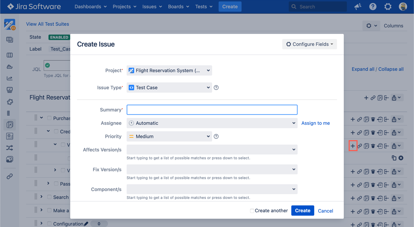This screenshot has width=414, height=227.
Task: Open the Tests menu
Action: point(204,6)
